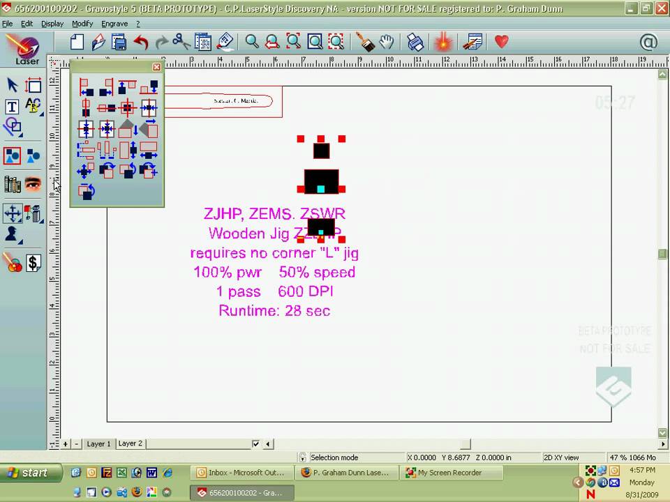The image size is (670, 502).
Task: Click the dollar sign icon
Action: [33, 263]
